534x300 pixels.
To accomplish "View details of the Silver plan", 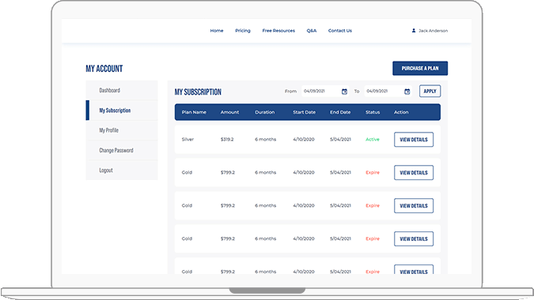I will [x=414, y=140].
